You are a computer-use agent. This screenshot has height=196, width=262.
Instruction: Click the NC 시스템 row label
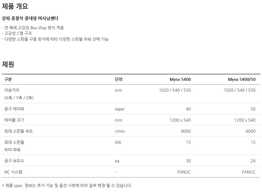[13, 172]
